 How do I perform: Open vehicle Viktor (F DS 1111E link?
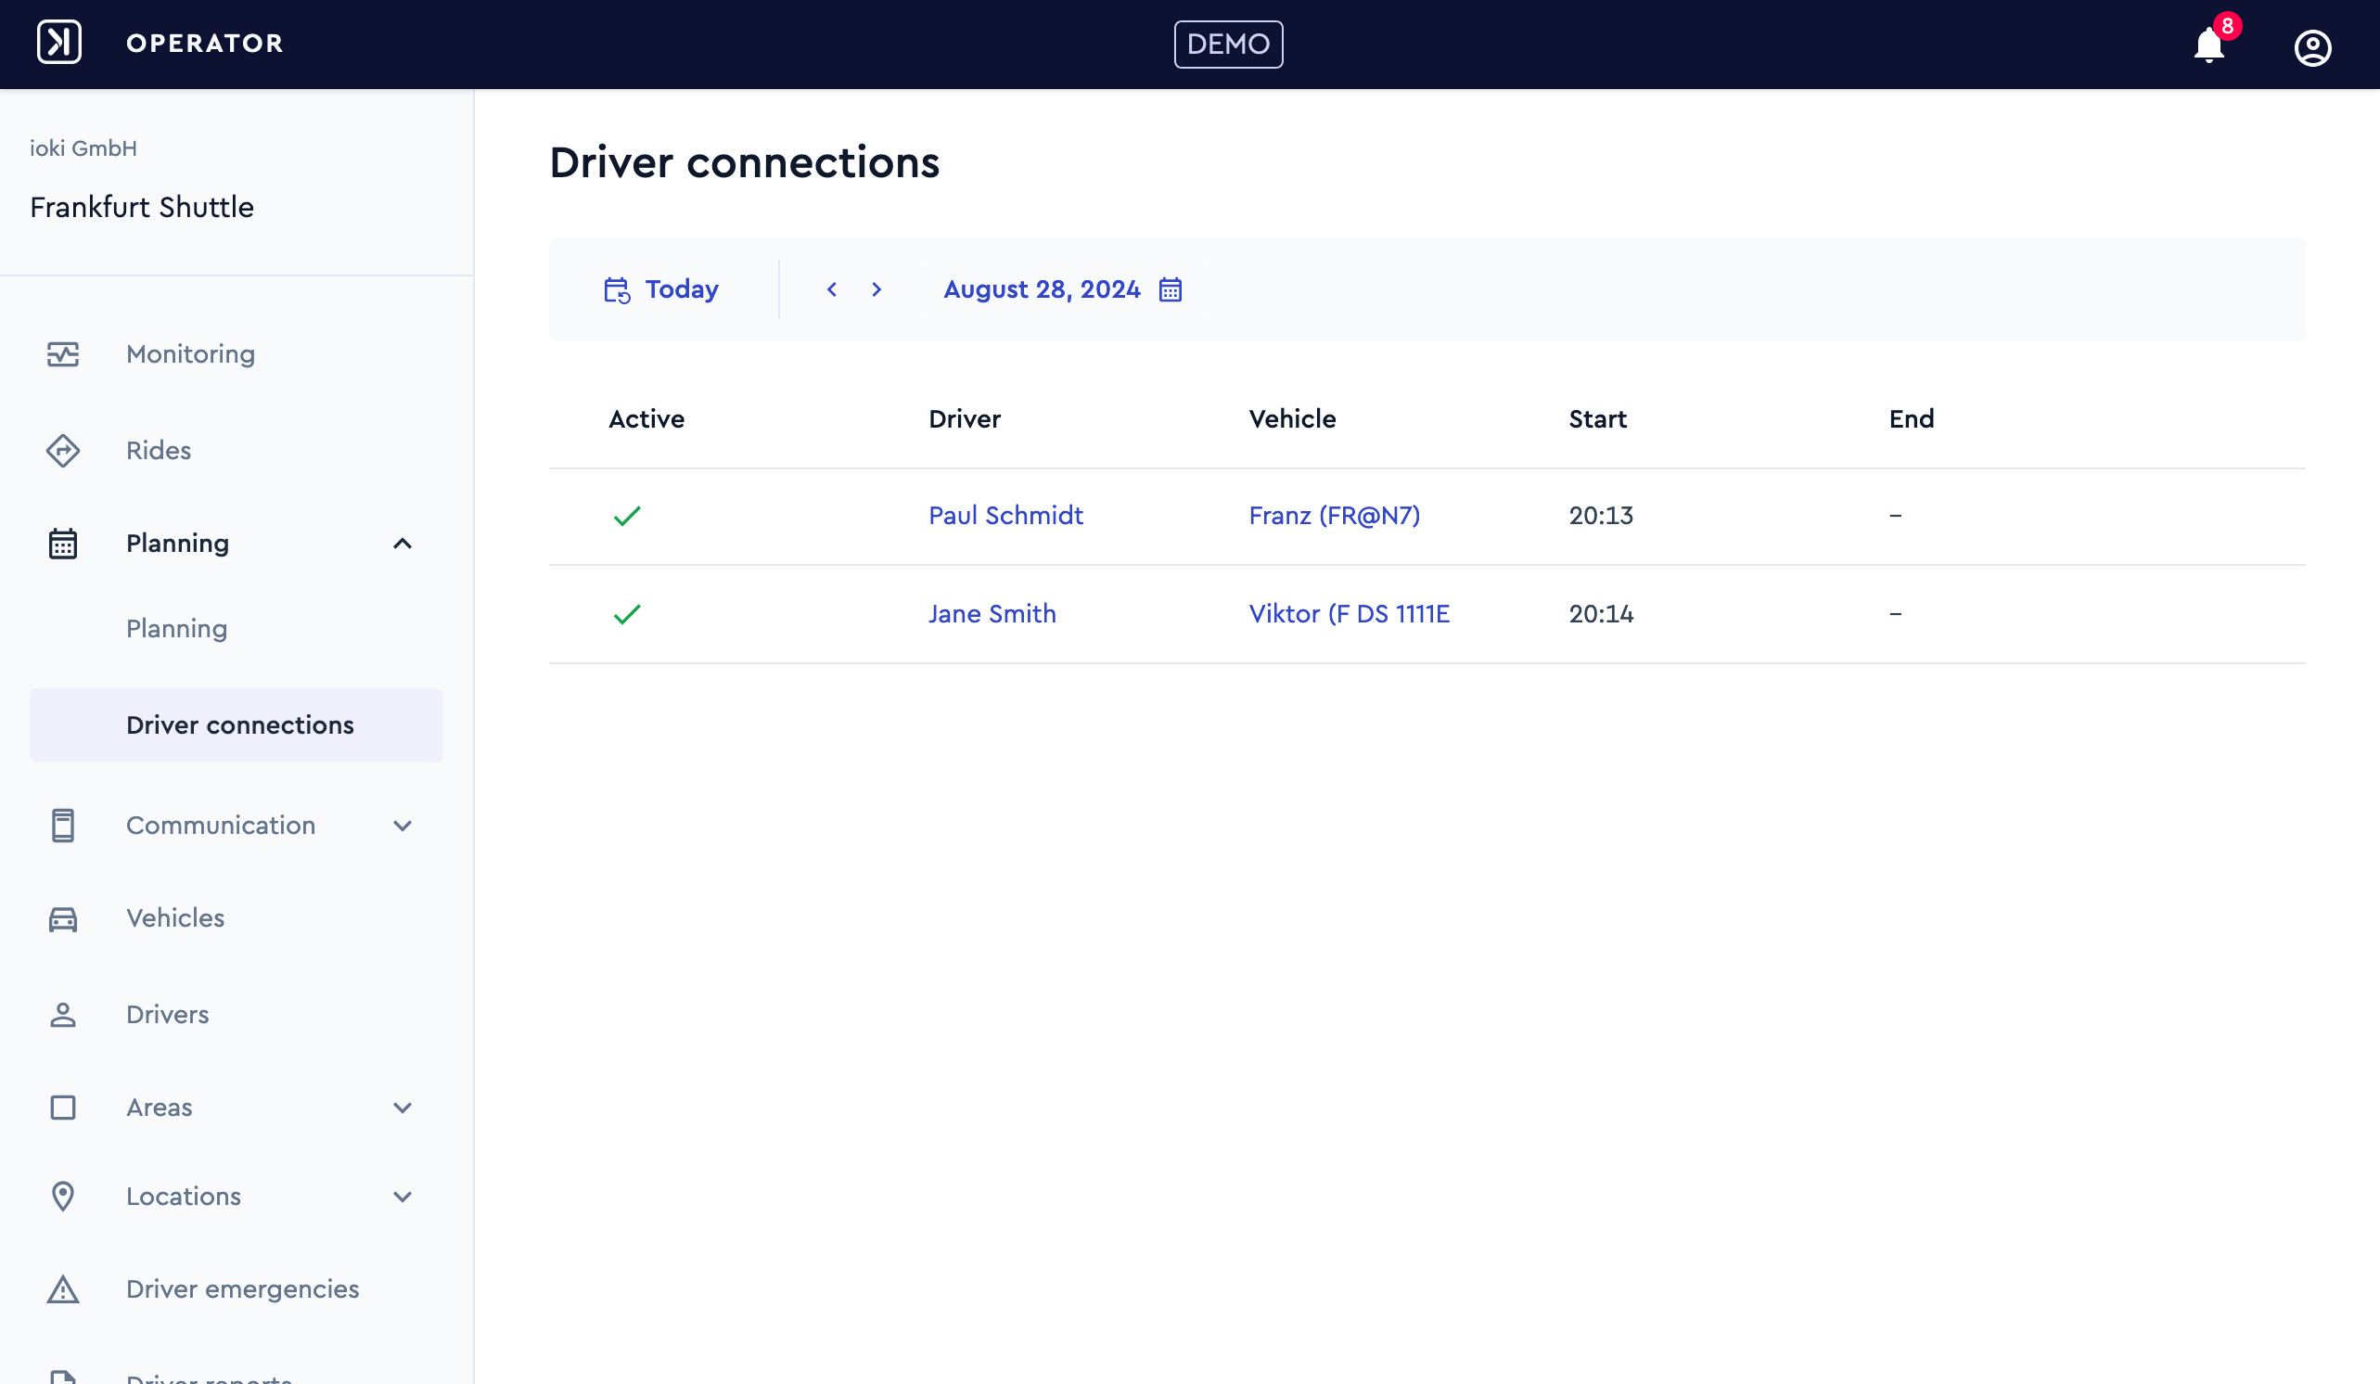click(1349, 614)
